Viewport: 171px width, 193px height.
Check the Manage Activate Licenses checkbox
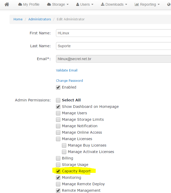(64, 152)
